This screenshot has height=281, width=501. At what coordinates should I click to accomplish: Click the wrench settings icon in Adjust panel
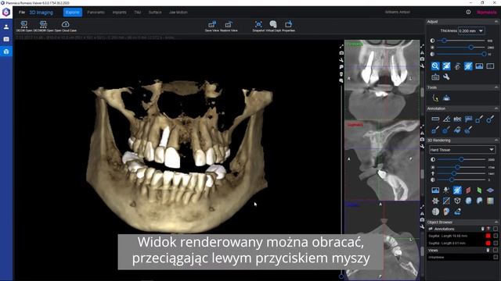446,77
